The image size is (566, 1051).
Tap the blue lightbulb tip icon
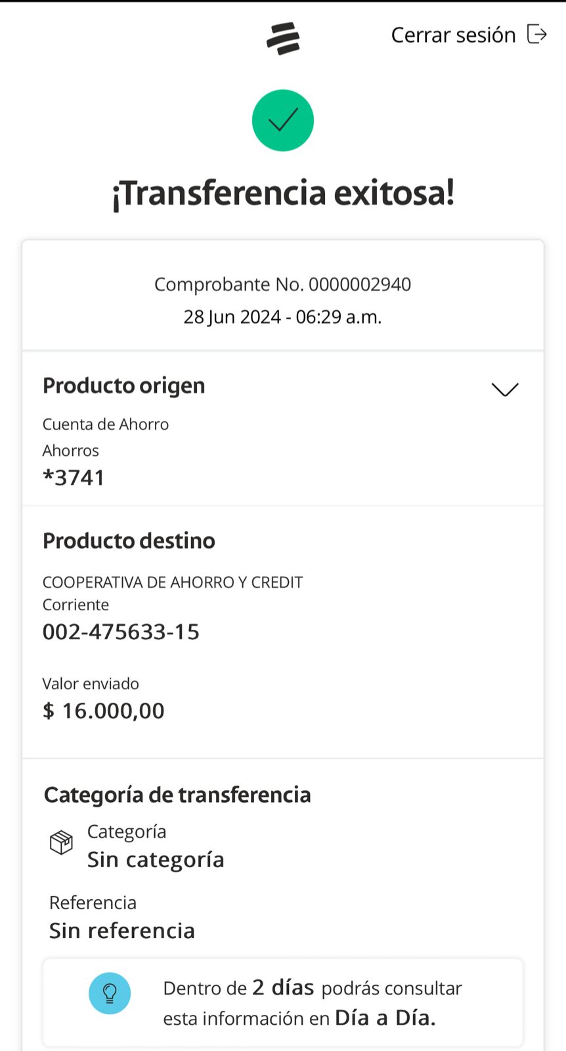tap(110, 993)
